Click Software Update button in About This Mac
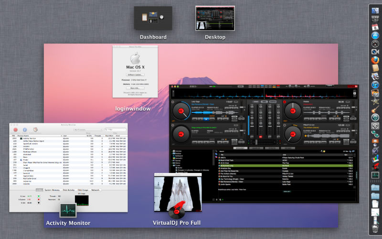This screenshot has width=382, height=239. click(135, 75)
